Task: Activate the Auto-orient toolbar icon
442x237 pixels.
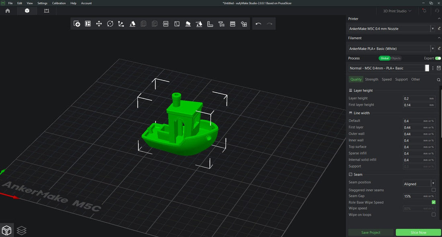Action: point(199,24)
